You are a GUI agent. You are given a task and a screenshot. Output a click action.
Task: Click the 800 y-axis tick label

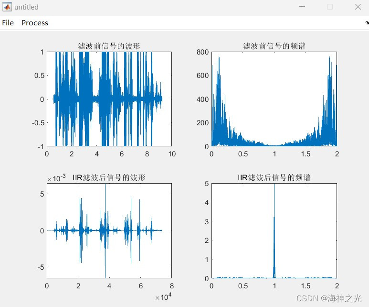(202, 52)
